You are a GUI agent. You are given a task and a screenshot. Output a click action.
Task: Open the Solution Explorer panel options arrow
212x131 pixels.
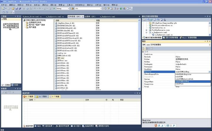(x=205, y=16)
